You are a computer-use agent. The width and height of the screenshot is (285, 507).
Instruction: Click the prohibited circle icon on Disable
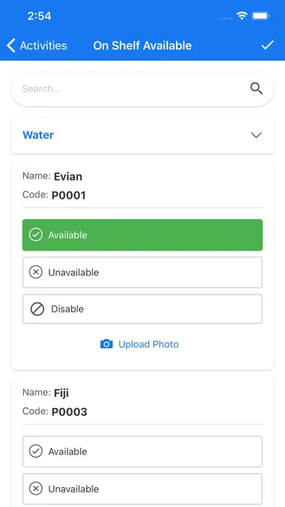coord(37,309)
